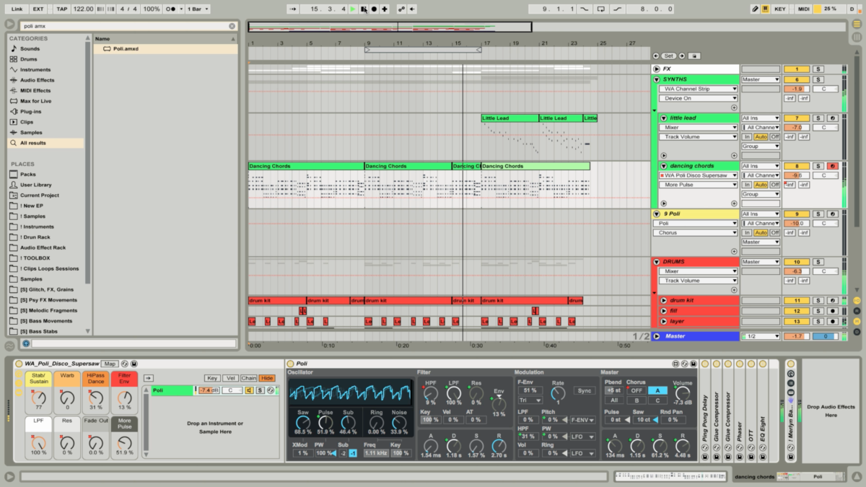Select Chorus mode B in Poli

pyautogui.click(x=636, y=400)
